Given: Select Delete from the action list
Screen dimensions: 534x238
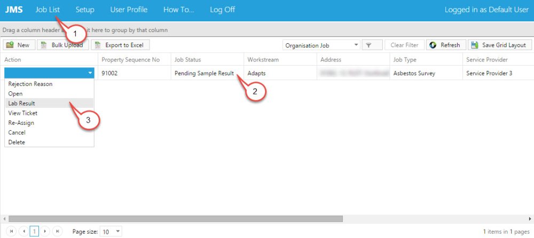Looking at the screenshot, I should pyautogui.click(x=49, y=142).
